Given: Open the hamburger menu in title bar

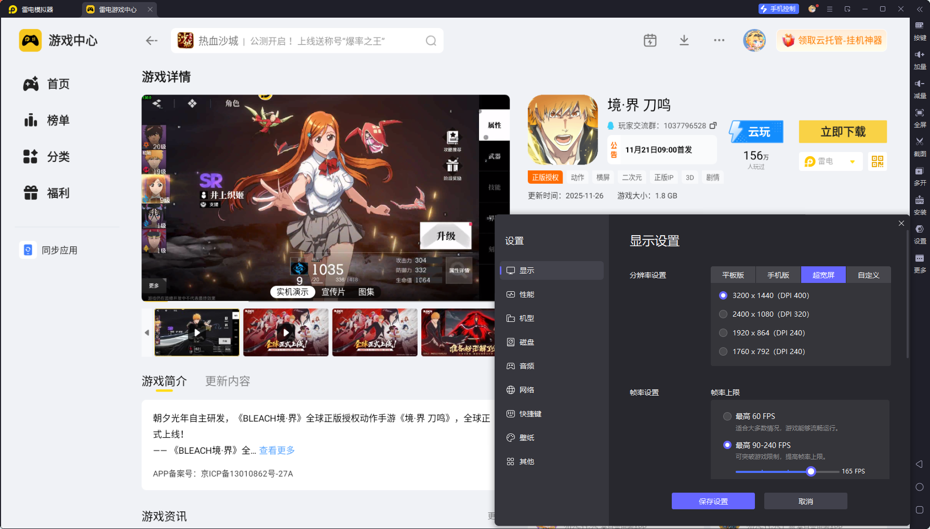Looking at the screenshot, I should point(830,9).
